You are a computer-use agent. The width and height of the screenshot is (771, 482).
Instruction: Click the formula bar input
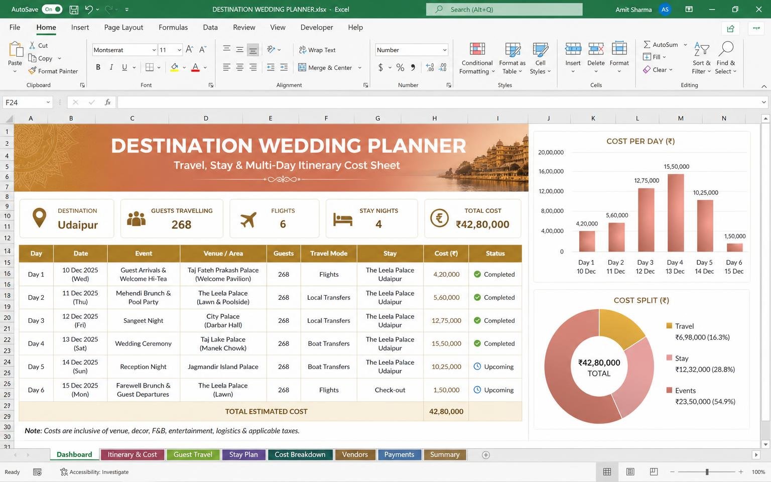pos(437,102)
